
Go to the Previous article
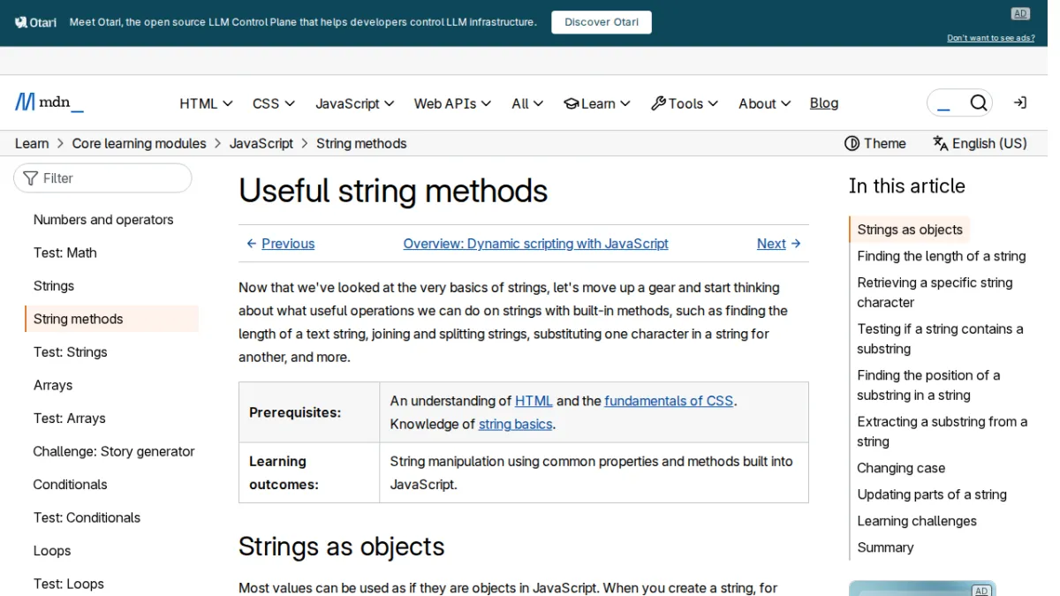point(280,244)
